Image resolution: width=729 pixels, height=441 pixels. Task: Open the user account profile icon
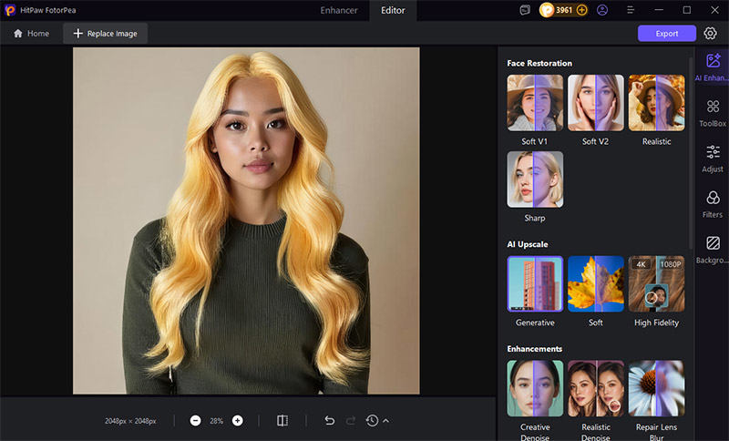coord(602,10)
